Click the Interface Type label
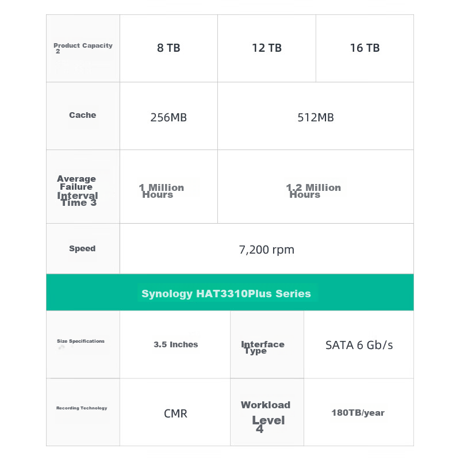 (x=263, y=347)
